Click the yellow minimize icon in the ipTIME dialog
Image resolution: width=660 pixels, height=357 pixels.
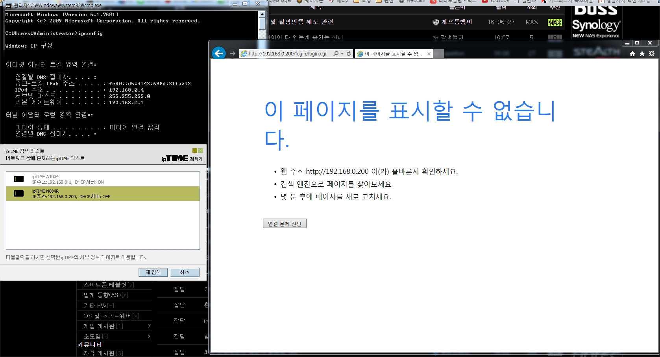[194, 151]
